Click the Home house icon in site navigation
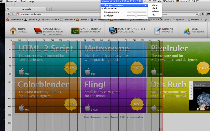The width and height of the screenshot is (210, 131). coord(13,31)
